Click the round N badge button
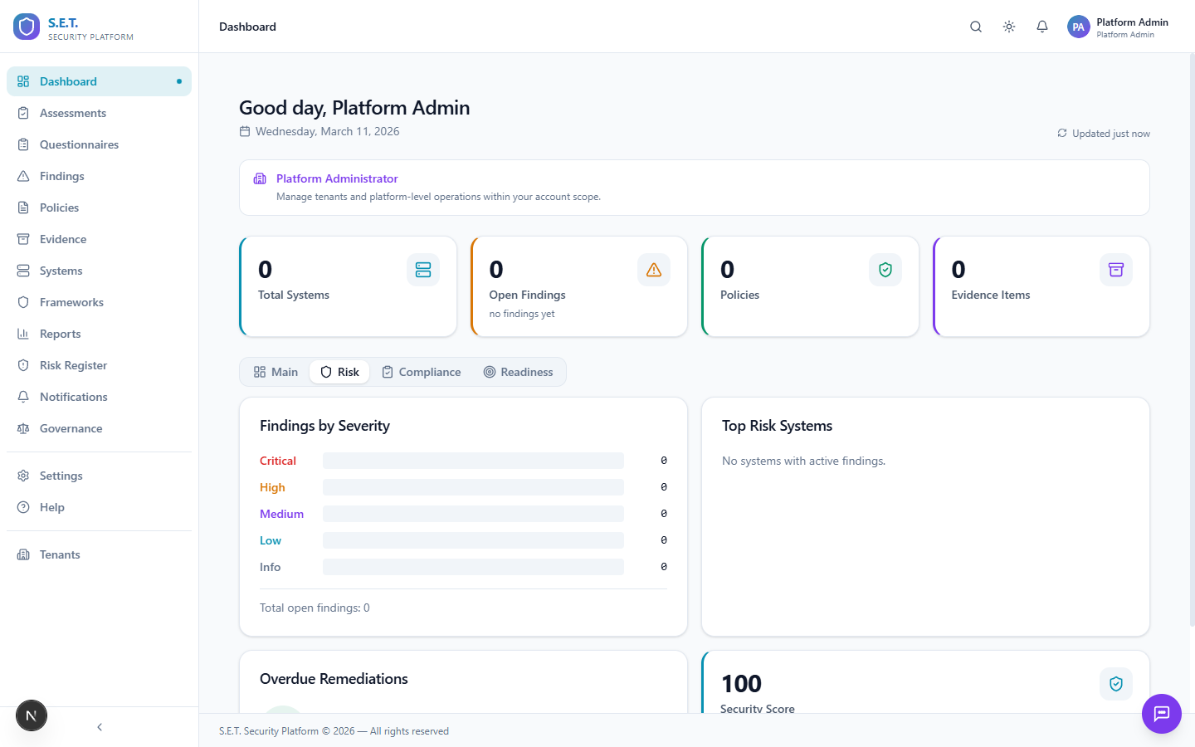The image size is (1195, 747). (32, 715)
